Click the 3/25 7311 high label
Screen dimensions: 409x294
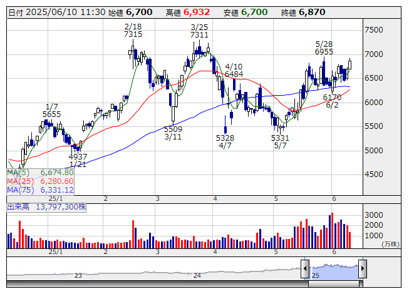(200, 31)
